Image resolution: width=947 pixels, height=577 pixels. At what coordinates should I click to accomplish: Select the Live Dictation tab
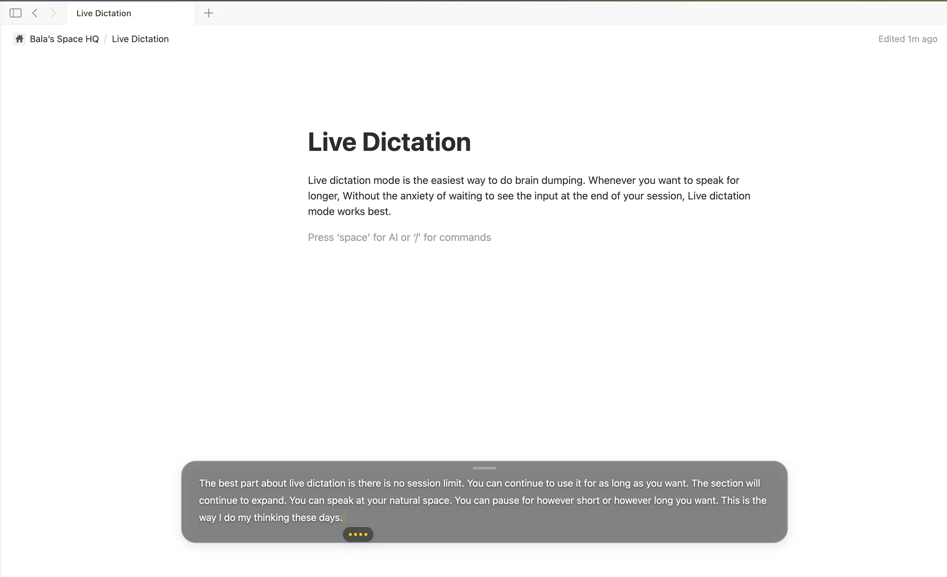tap(131, 13)
